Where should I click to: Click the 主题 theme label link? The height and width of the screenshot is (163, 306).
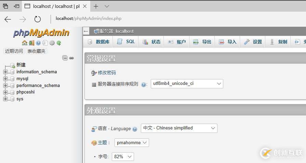click(x=103, y=143)
